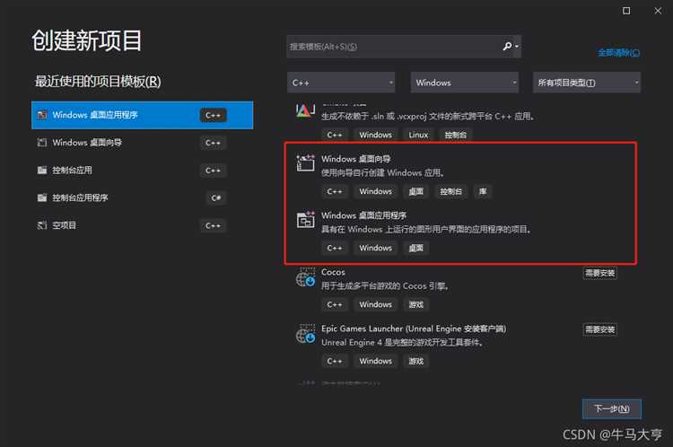
Task: Click the CMake project template icon
Action: point(305,110)
